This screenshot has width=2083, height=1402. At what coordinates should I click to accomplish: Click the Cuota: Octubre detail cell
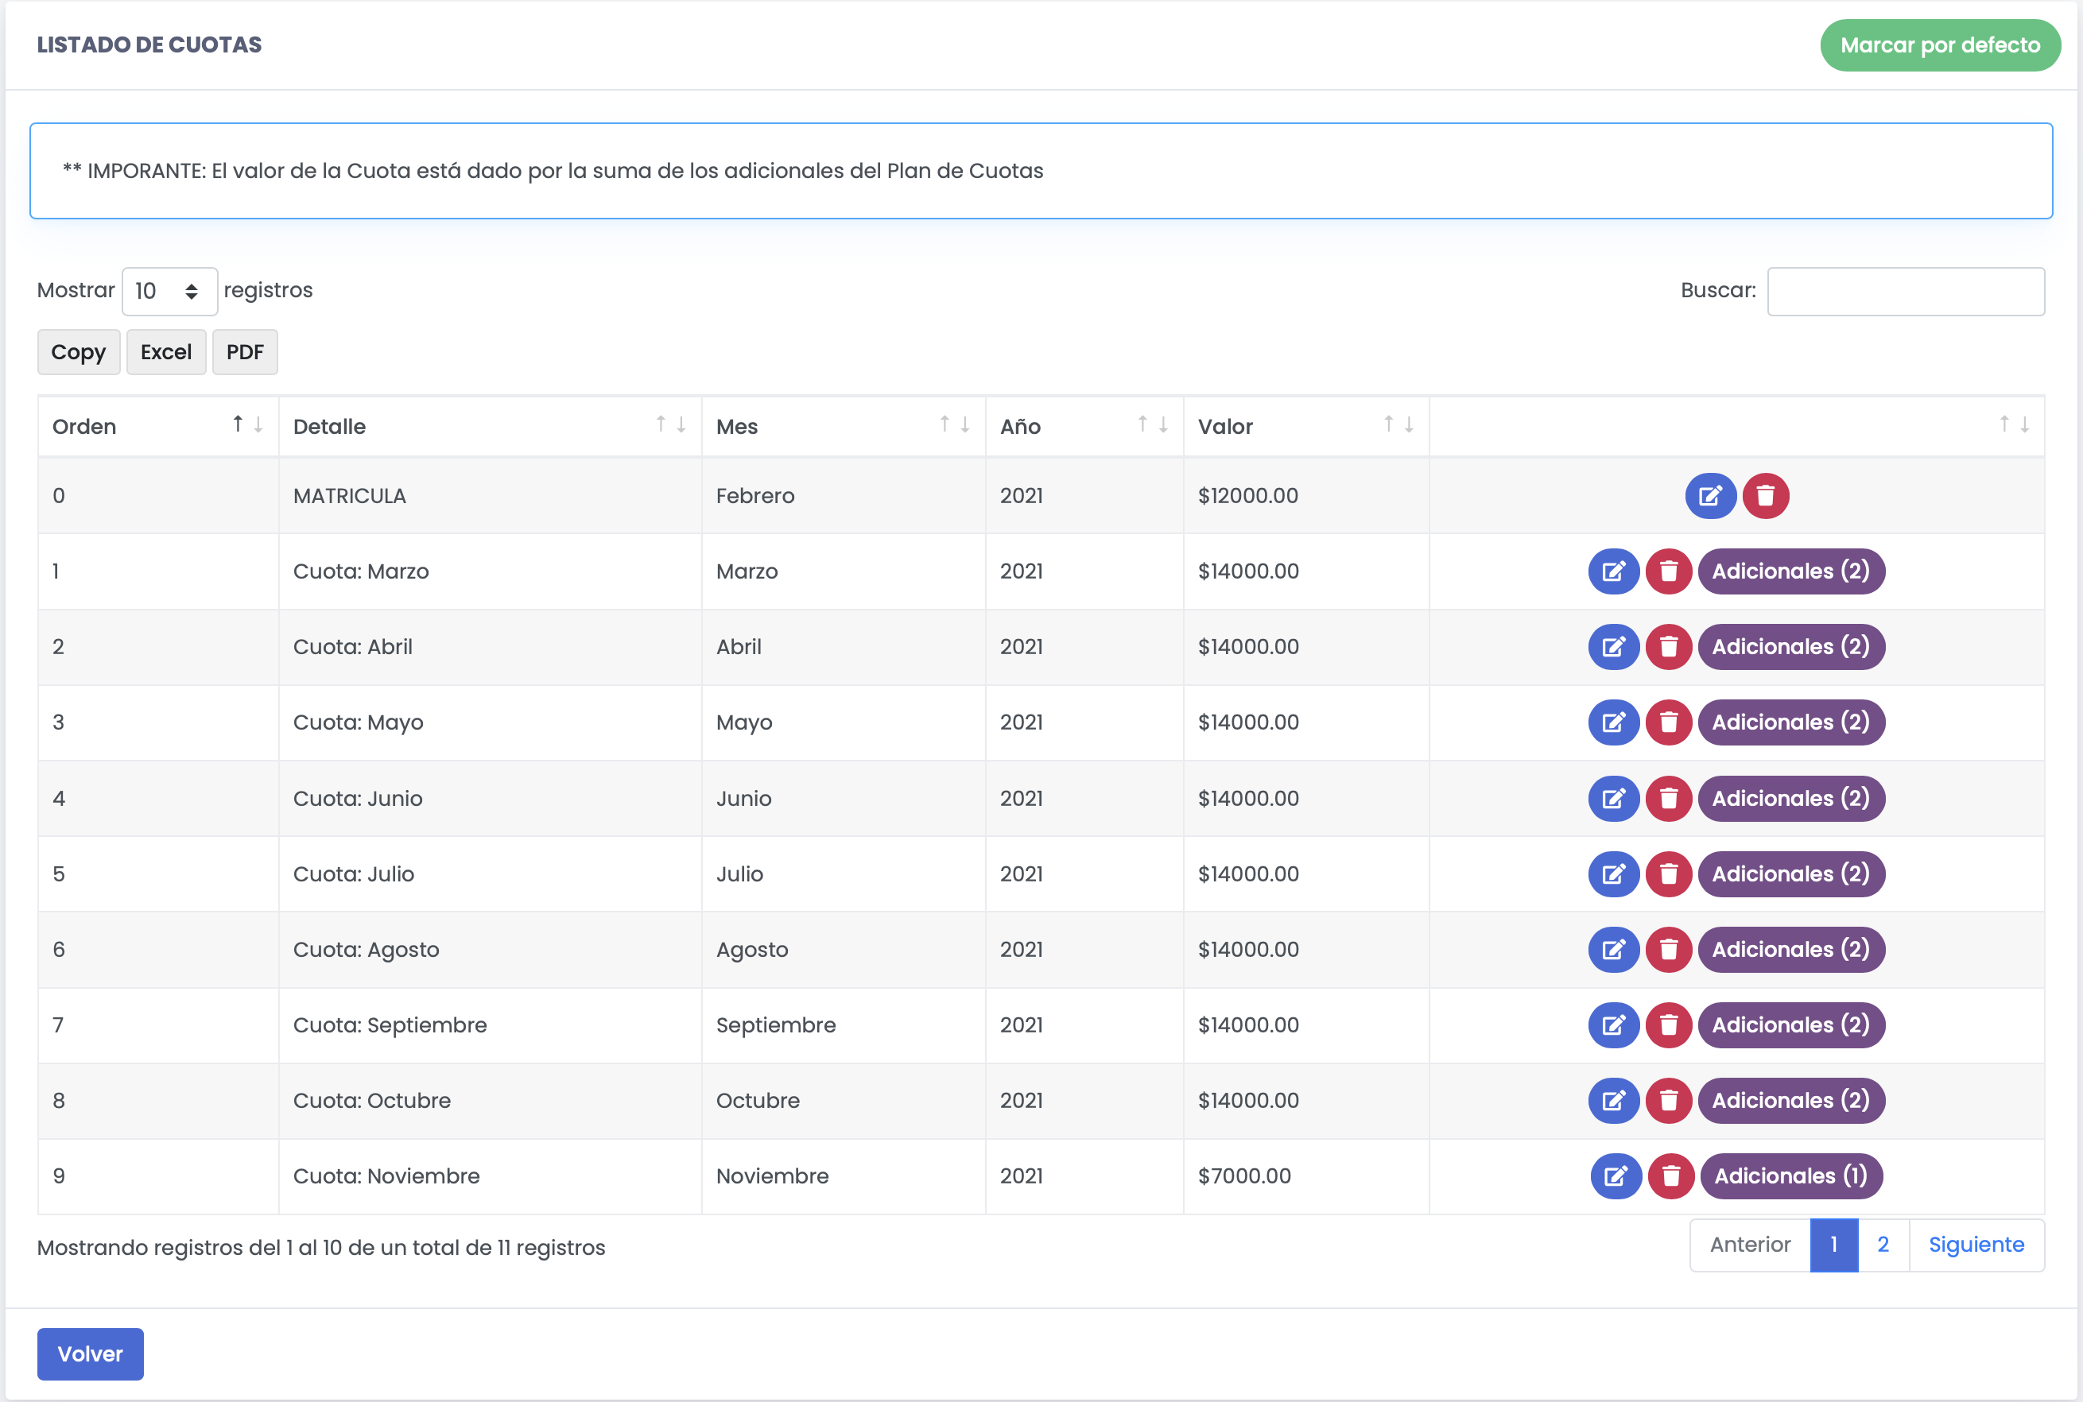[490, 1101]
